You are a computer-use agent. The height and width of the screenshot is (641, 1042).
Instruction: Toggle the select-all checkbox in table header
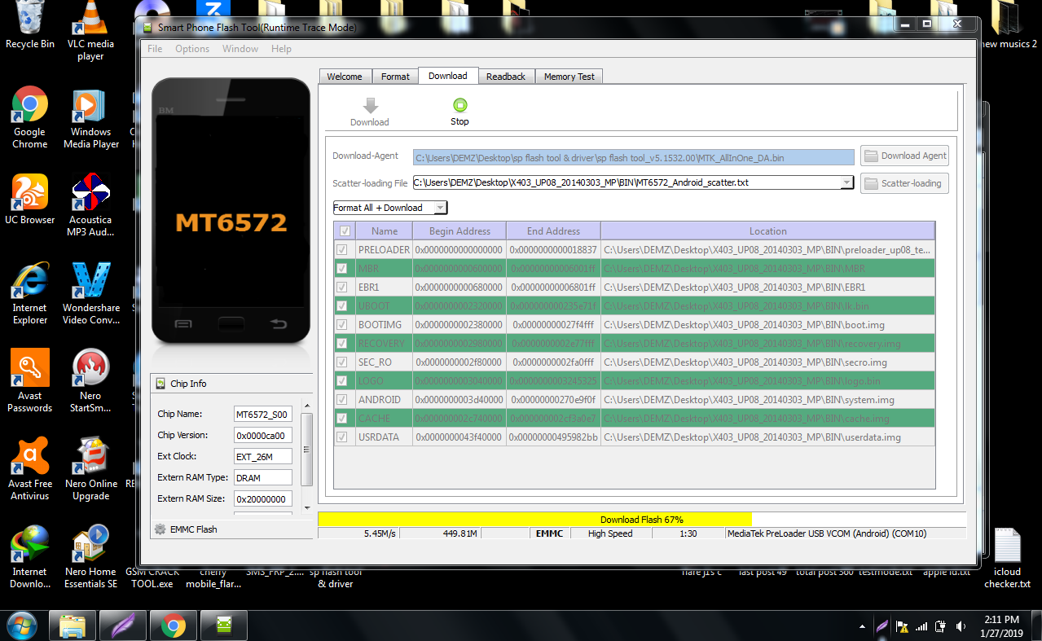(345, 230)
